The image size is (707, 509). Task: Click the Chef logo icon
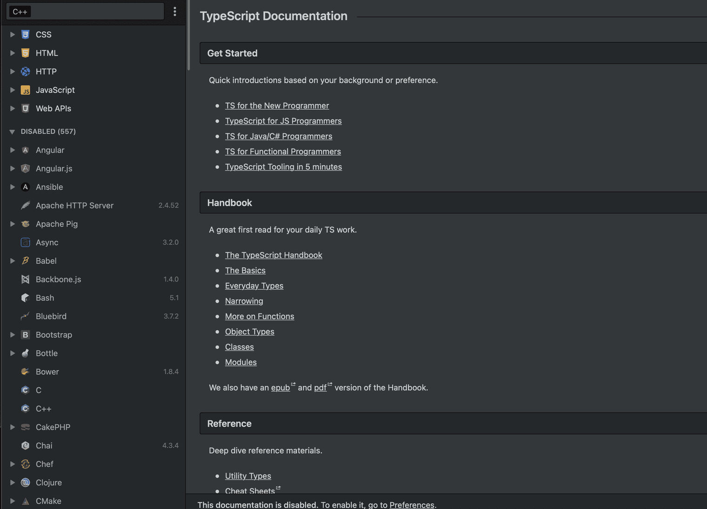click(x=26, y=464)
